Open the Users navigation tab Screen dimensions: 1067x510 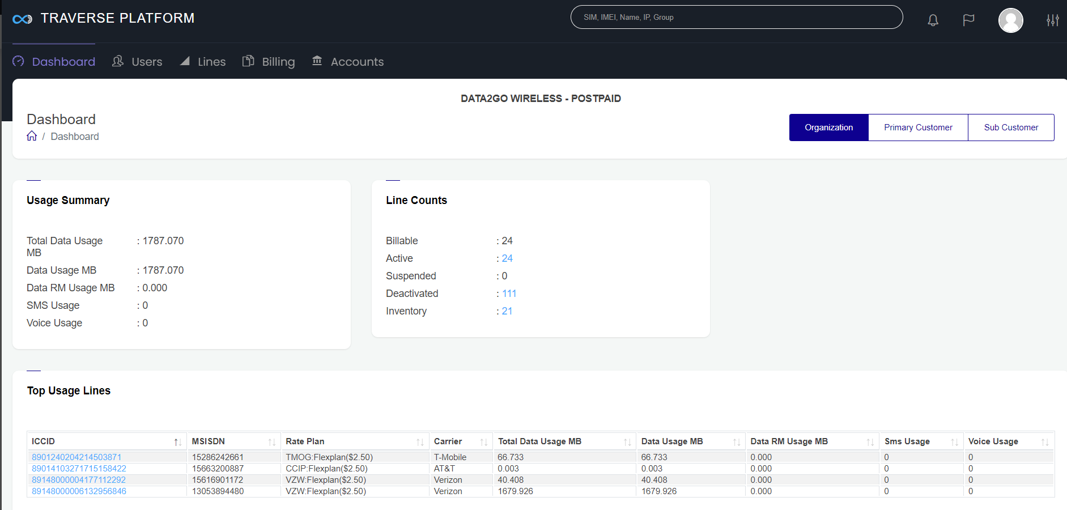coord(137,62)
